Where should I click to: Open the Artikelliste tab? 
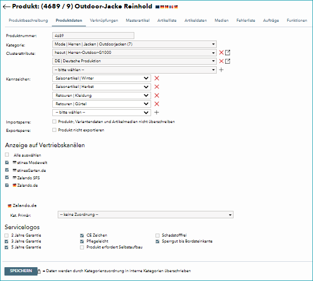(167, 20)
